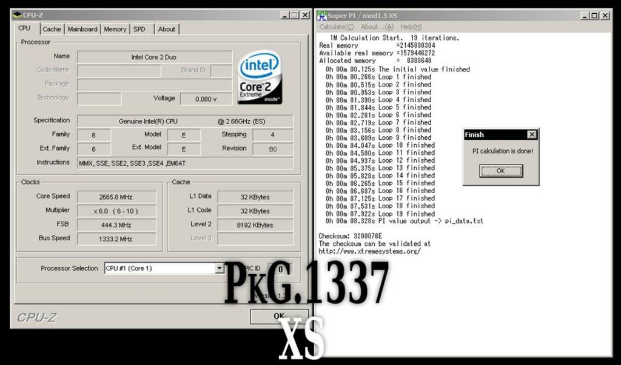621x365 pixels.
Task: Click the 'PI value output -> pi_data.txt' line
Action: coord(404,221)
